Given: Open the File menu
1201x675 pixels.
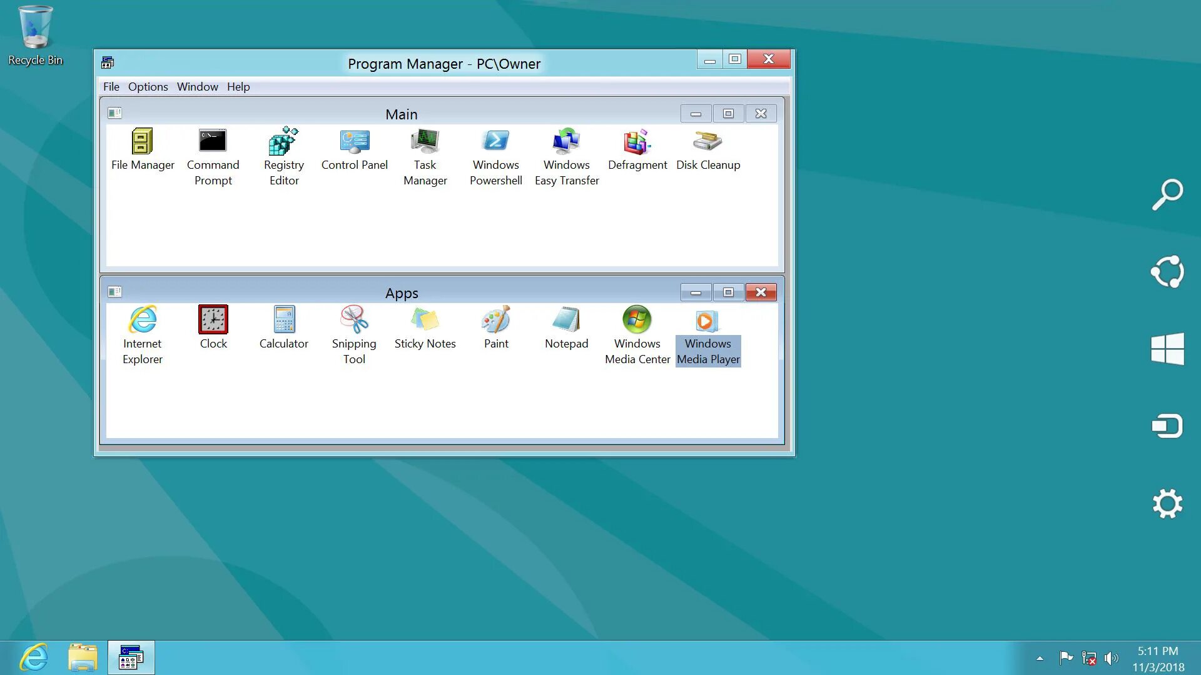Looking at the screenshot, I should pos(111,87).
